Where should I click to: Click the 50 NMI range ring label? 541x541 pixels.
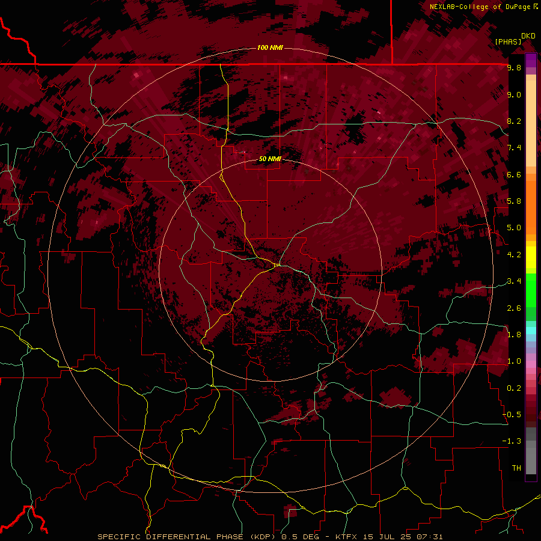coord(270,159)
